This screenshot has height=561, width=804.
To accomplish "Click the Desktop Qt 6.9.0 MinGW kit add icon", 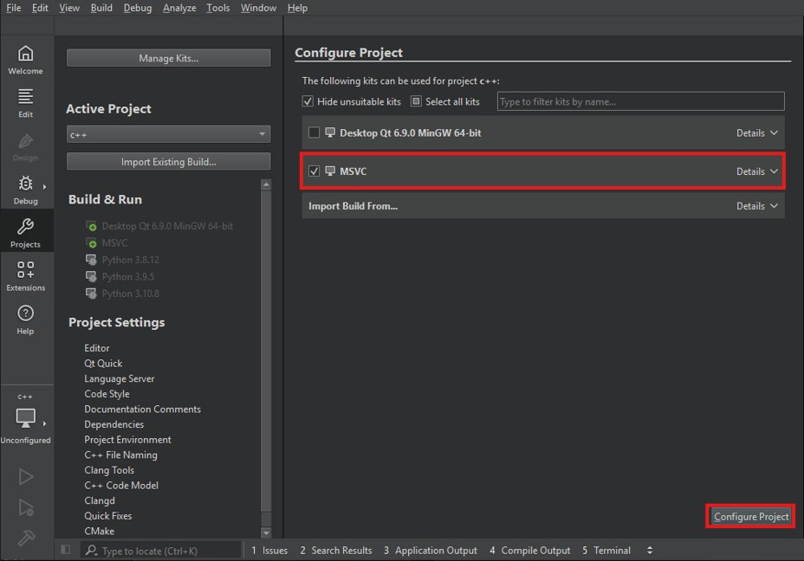I will click(91, 226).
